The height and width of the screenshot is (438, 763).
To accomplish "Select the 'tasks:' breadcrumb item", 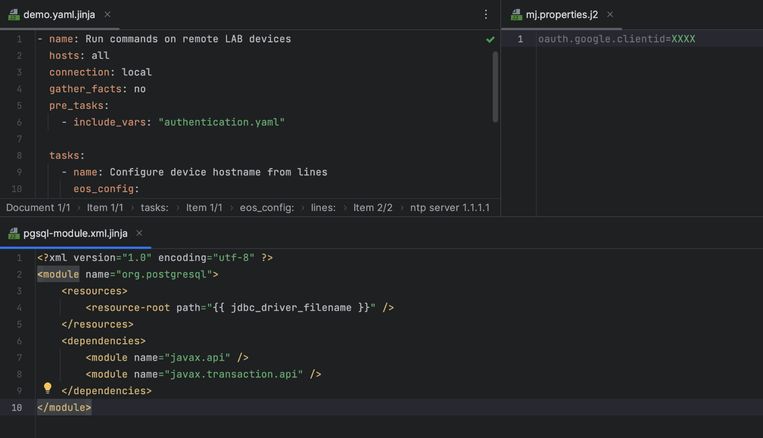I will click(154, 208).
